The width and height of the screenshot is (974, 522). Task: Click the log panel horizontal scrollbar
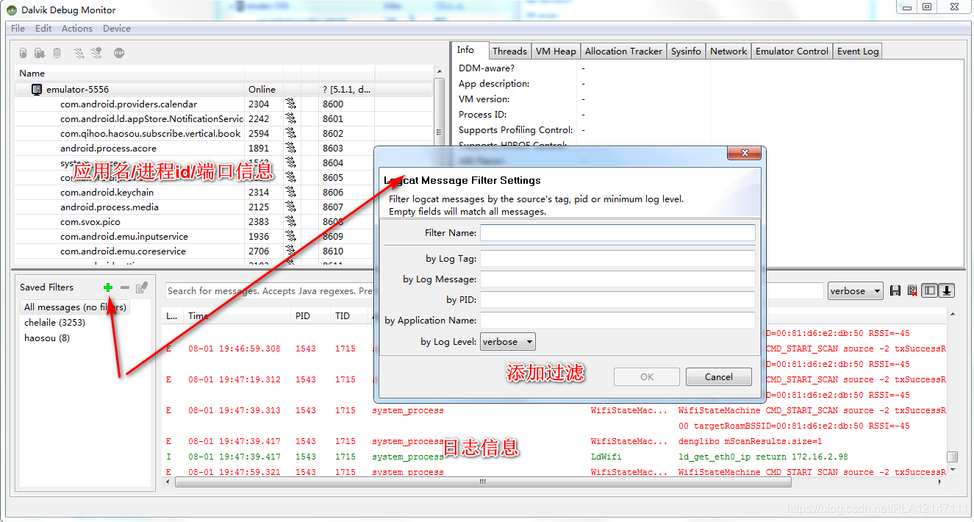(483, 482)
